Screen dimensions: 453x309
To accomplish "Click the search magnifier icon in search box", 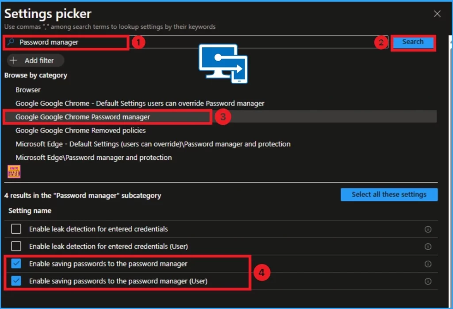I will (x=11, y=42).
